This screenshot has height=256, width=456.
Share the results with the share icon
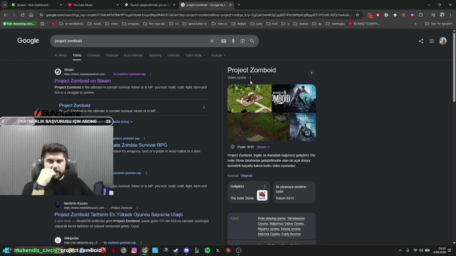pos(421,41)
